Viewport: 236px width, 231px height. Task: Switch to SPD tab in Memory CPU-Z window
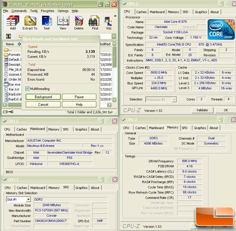pos(185,128)
